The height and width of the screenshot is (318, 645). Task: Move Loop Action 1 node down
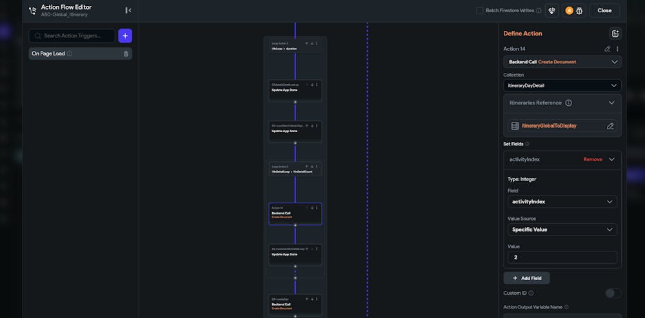tap(312, 43)
